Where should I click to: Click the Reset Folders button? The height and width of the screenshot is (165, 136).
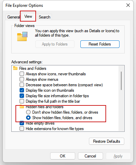click(100, 44)
